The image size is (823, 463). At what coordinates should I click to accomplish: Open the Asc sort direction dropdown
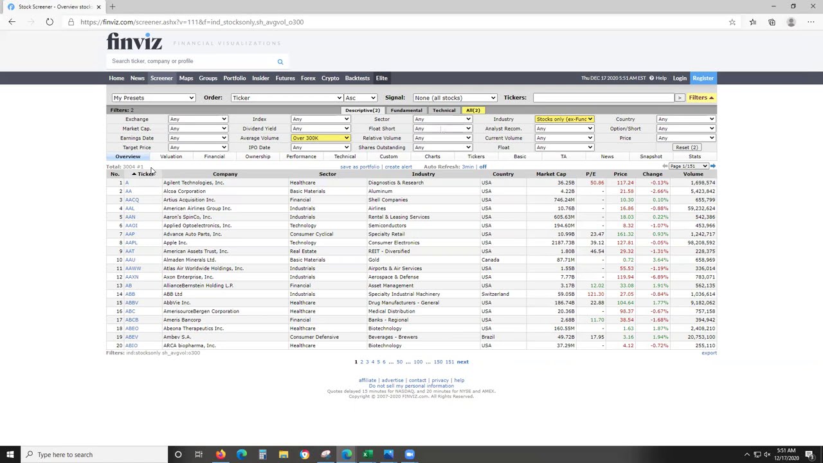360,98
